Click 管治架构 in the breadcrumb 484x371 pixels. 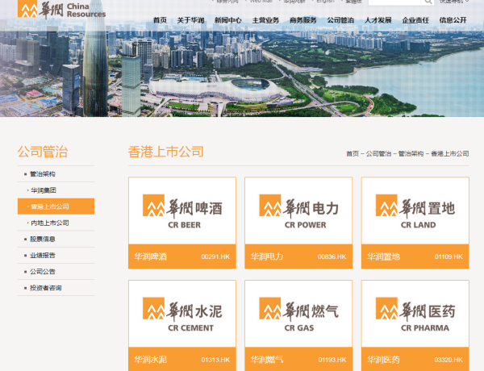[411, 154]
